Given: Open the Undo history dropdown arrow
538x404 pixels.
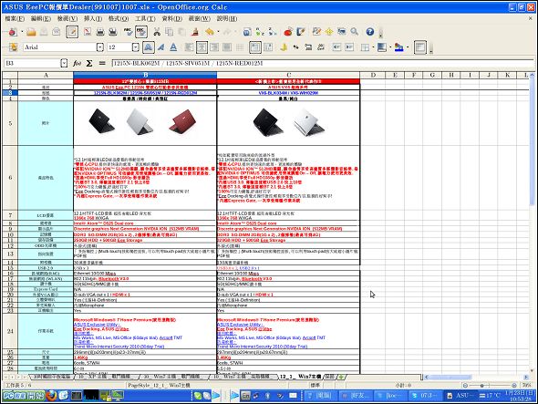Looking at the screenshot, I should click(x=218, y=32).
